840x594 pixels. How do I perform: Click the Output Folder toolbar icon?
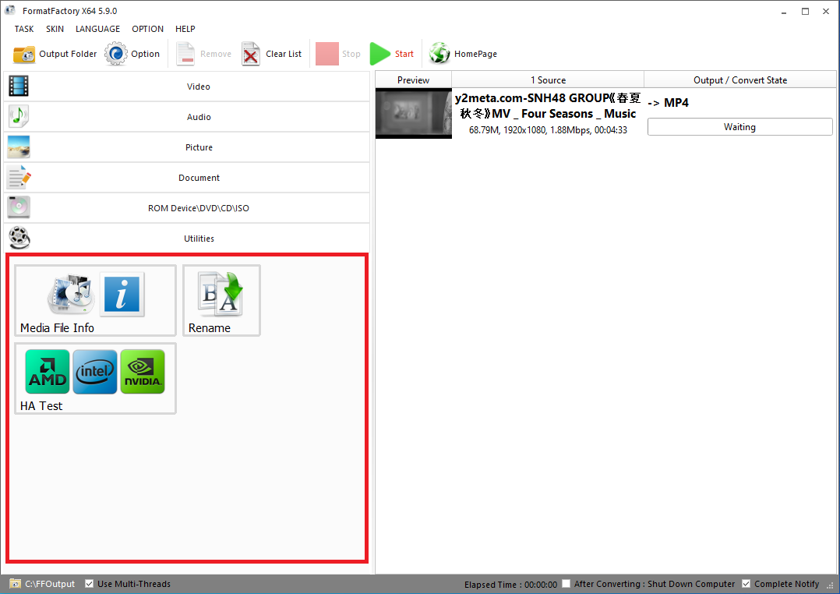[x=24, y=55]
